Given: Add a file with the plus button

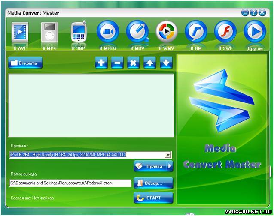Looking at the screenshot, I should click(101, 63).
